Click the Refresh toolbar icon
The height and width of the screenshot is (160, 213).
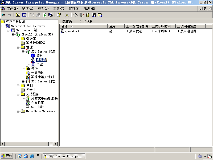pos(44,15)
